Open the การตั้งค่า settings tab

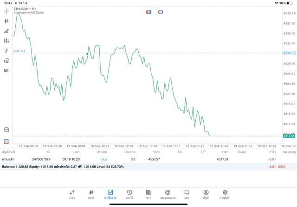click(x=225, y=194)
